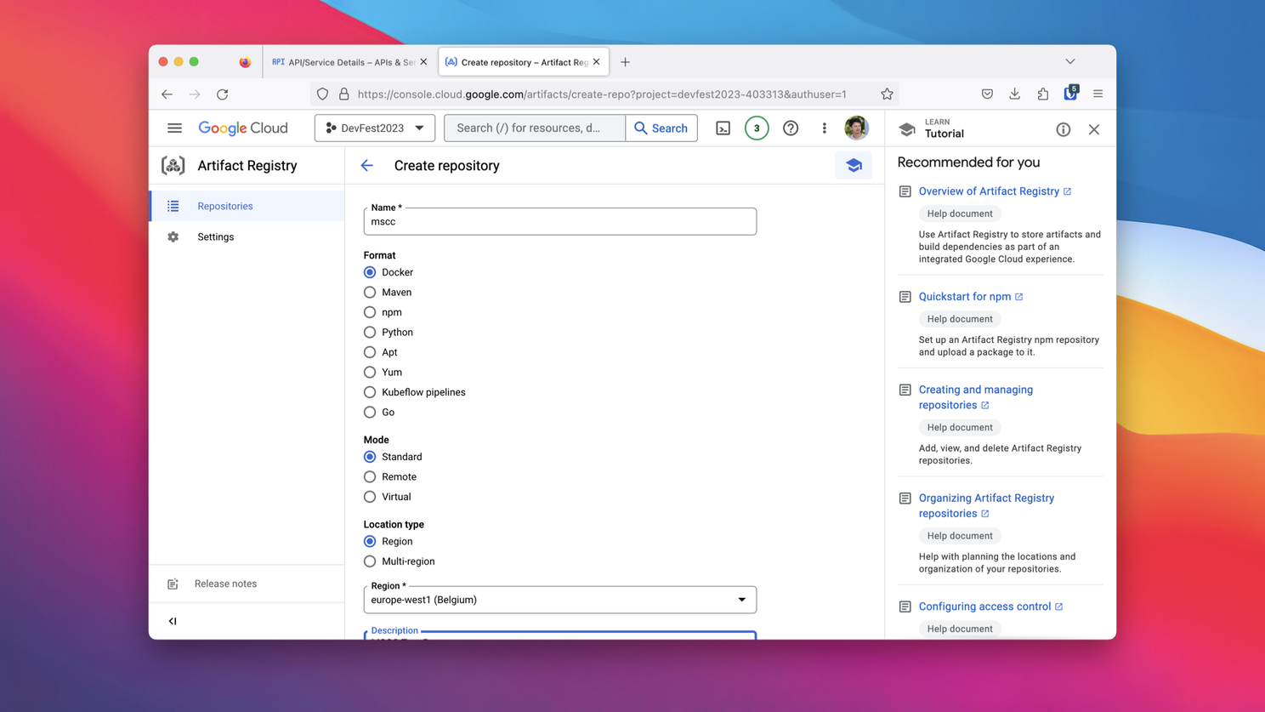Image resolution: width=1265 pixels, height=712 pixels.
Task: Activate Cloud Shell terminal icon
Action: [723, 128]
